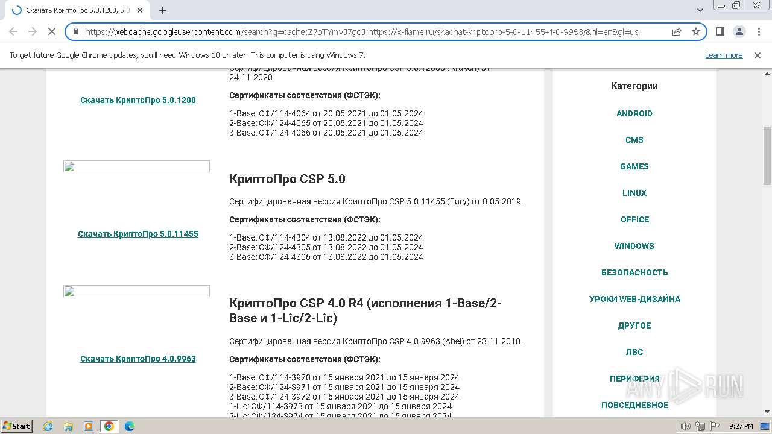Open the OFFICE category
This screenshot has width=772, height=434.
pyautogui.click(x=634, y=219)
